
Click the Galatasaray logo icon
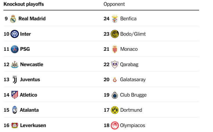click(x=115, y=80)
